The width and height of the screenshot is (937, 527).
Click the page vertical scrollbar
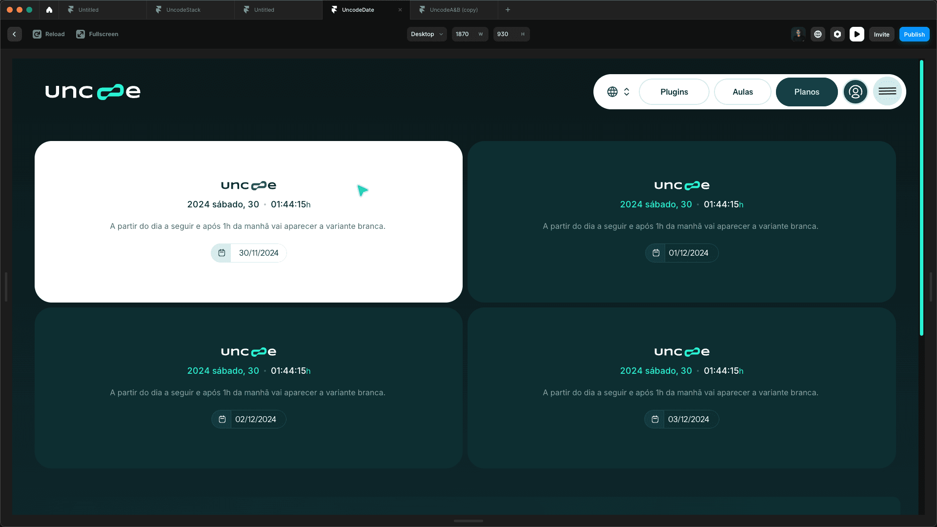(921, 198)
